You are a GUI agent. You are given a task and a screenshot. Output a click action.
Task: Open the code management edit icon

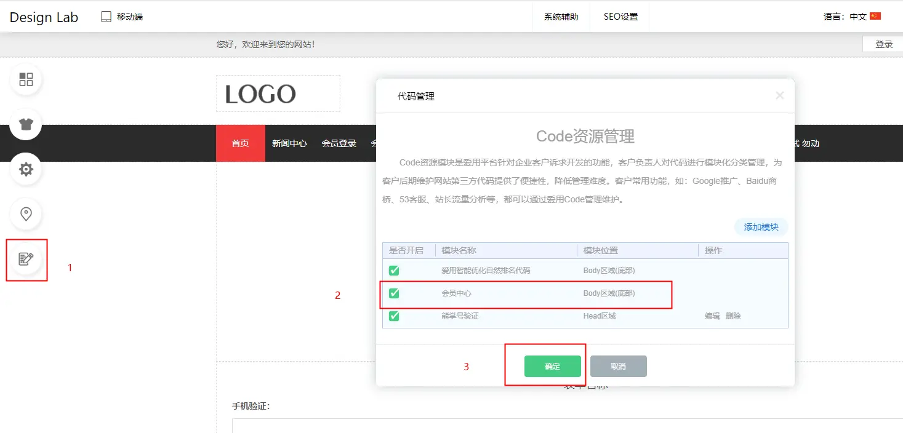pos(26,259)
